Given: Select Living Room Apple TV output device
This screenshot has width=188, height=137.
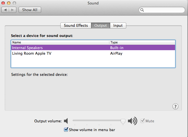Looking at the screenshot, I should click(x=32, y=53).
